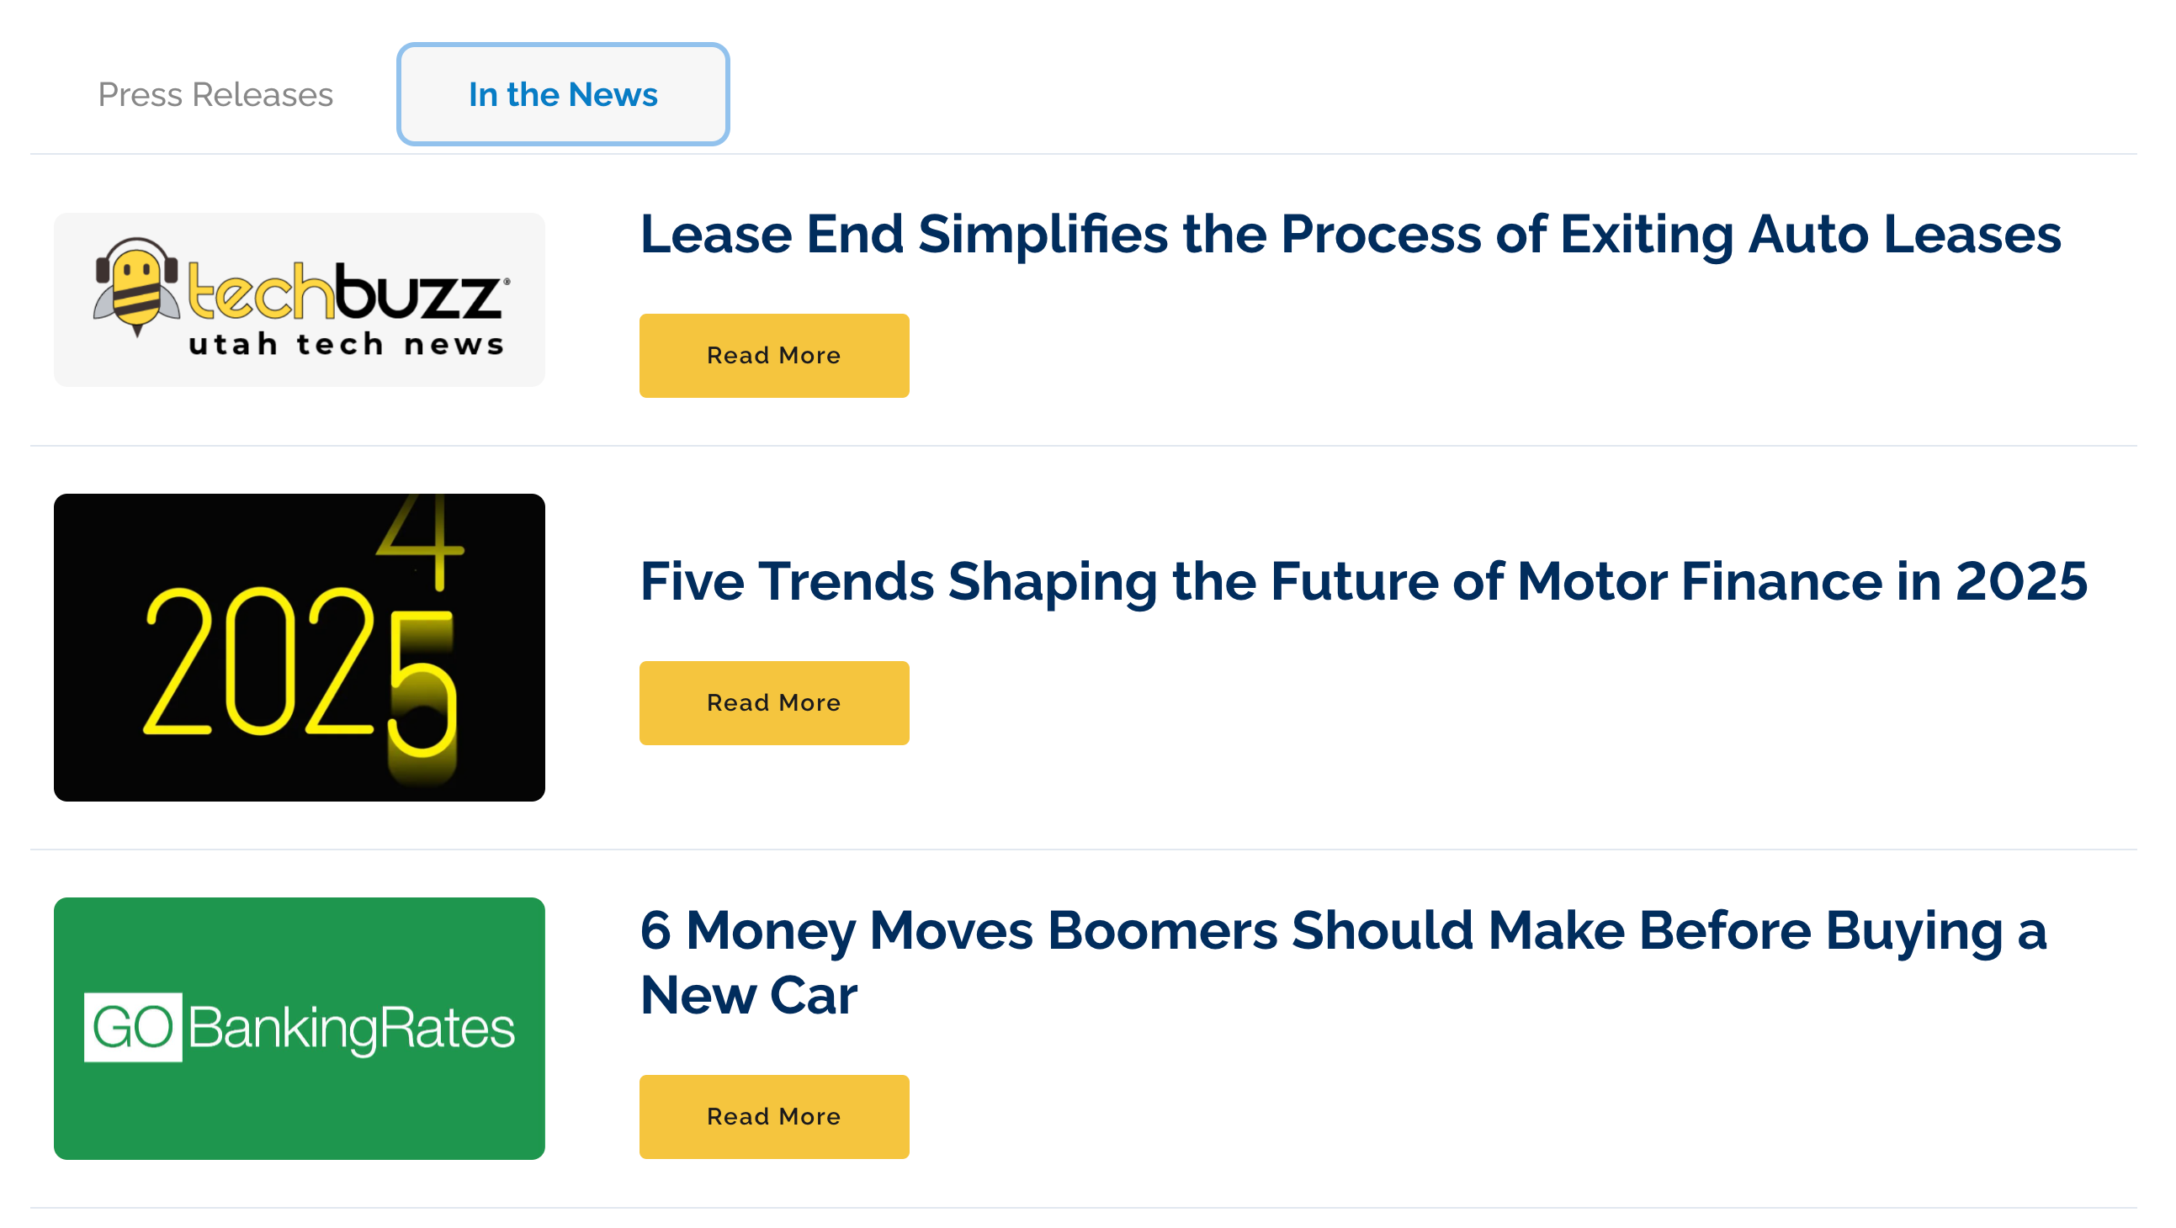Read More about money moves for boomers
Screen dimensions: 2176x1228
click(773, 1115)
